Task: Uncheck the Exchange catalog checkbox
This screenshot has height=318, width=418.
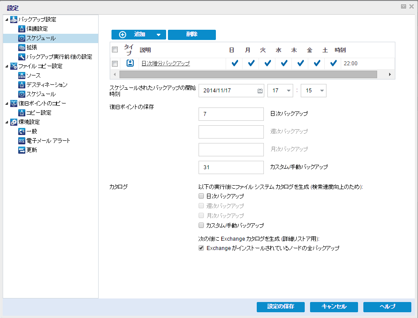Action: click(x=202, y=248)
